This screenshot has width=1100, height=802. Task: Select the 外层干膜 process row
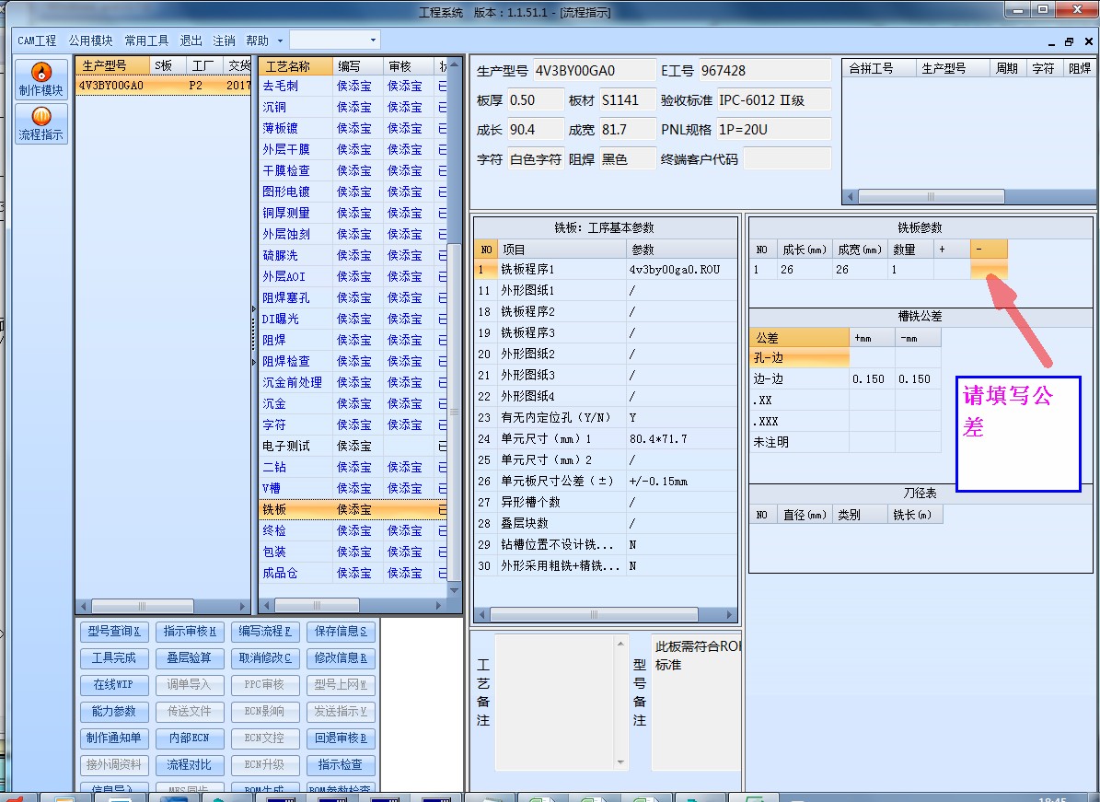tap(353, 149)
